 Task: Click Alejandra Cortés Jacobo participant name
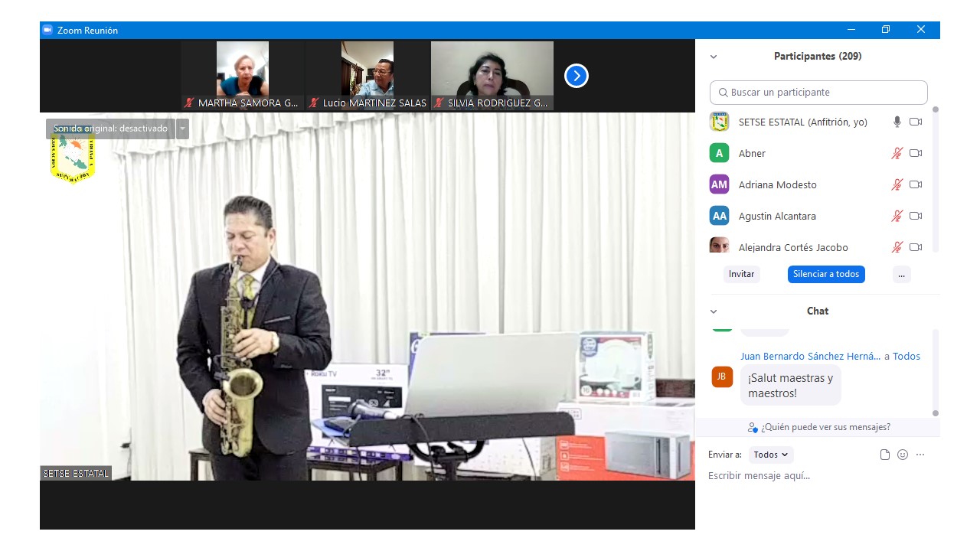793,247
